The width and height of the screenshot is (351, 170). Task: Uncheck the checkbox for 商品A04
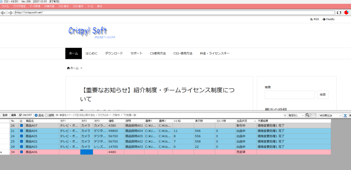pyautogui.click(x=22, y=131)
